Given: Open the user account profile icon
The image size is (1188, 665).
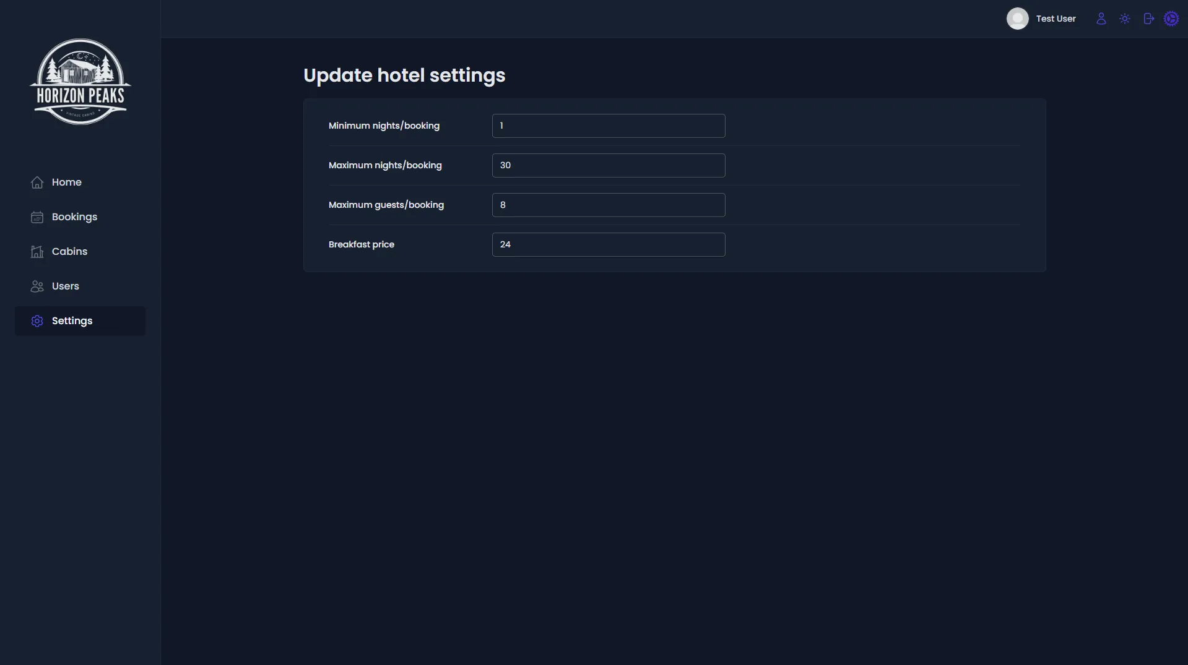Looking at the screenshot, I should 1101,19.
